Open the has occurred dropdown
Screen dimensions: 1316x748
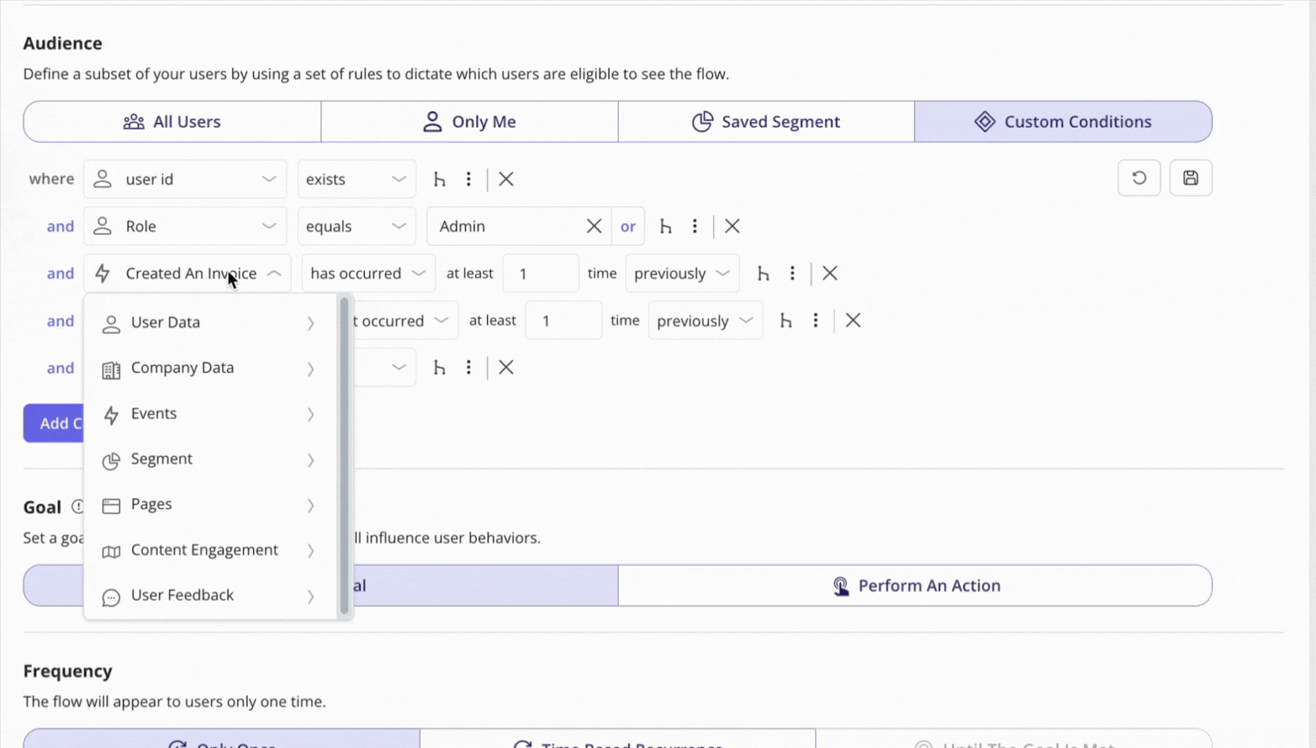pos(367,273)
